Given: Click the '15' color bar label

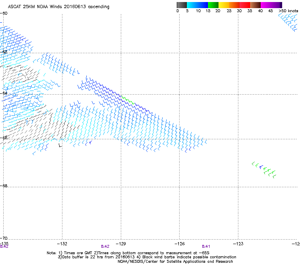Looking at the screenshot, I should click(208, 11).
